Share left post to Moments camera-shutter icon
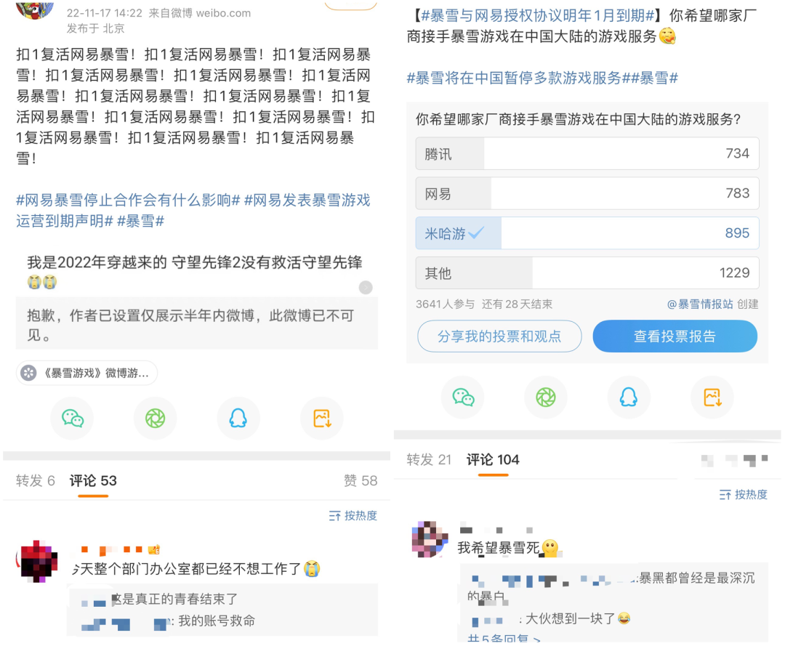 pos(156,419)
